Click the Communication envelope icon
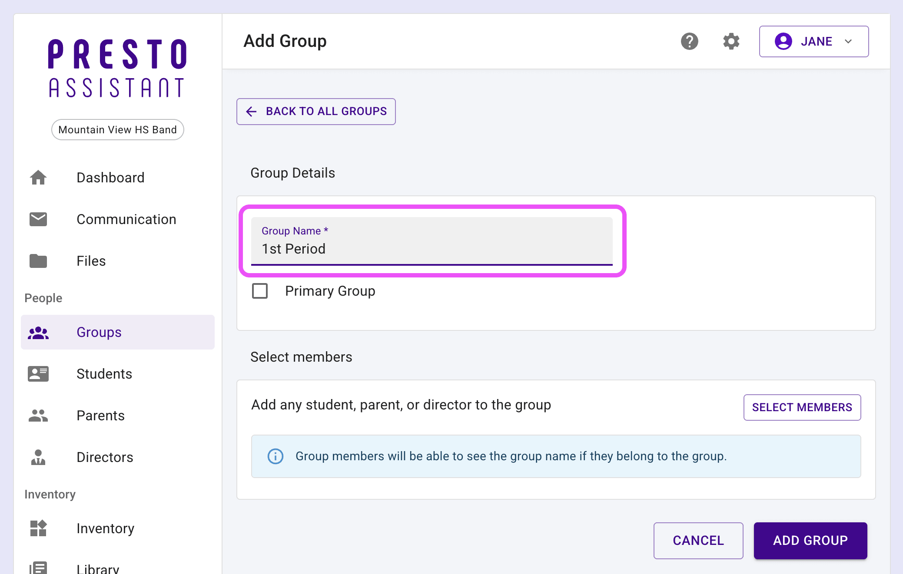Image resolution: width=903 pixels, height=574 pixels. 38,219
